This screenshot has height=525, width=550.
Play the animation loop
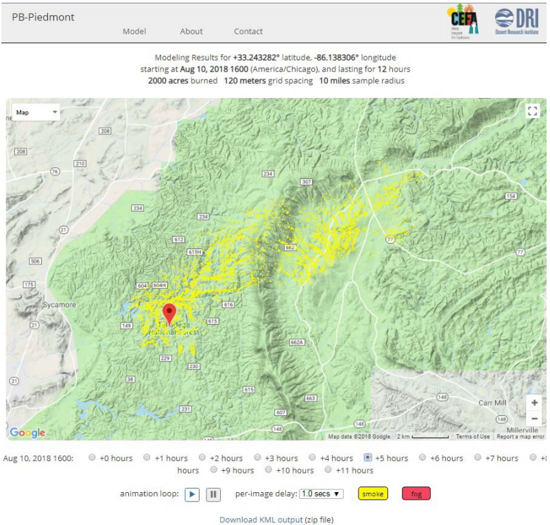pos(192,495)
